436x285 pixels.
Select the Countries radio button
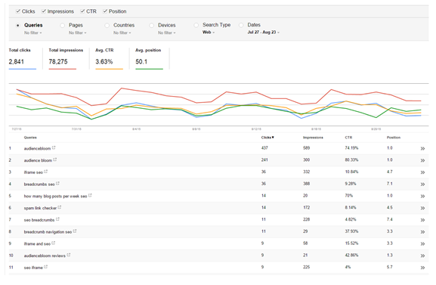[107, 26]
